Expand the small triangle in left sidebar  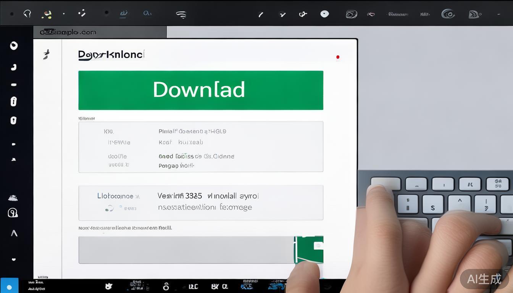[14, 159]
